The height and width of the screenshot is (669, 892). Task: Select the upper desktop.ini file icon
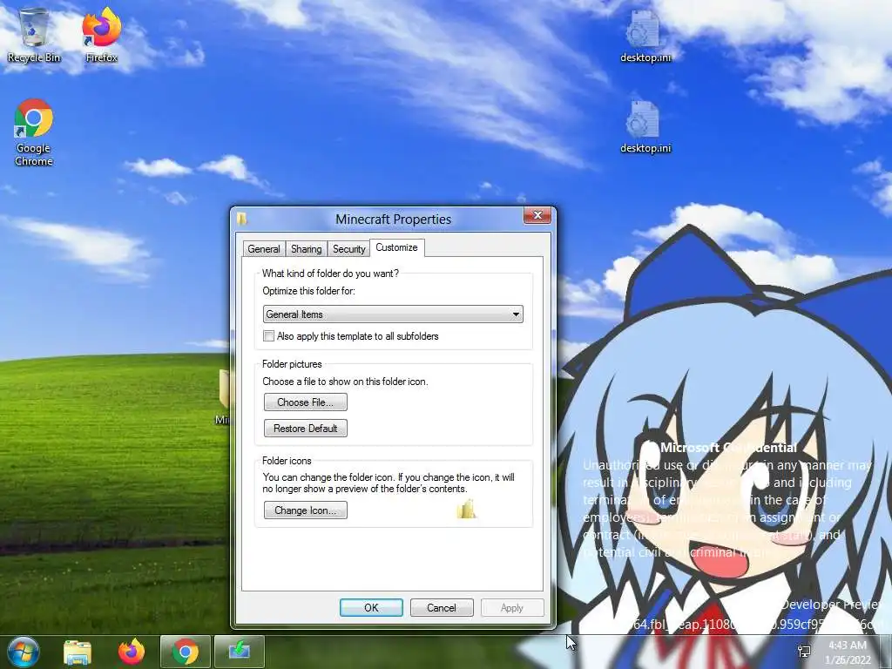(x=645, y=35)
